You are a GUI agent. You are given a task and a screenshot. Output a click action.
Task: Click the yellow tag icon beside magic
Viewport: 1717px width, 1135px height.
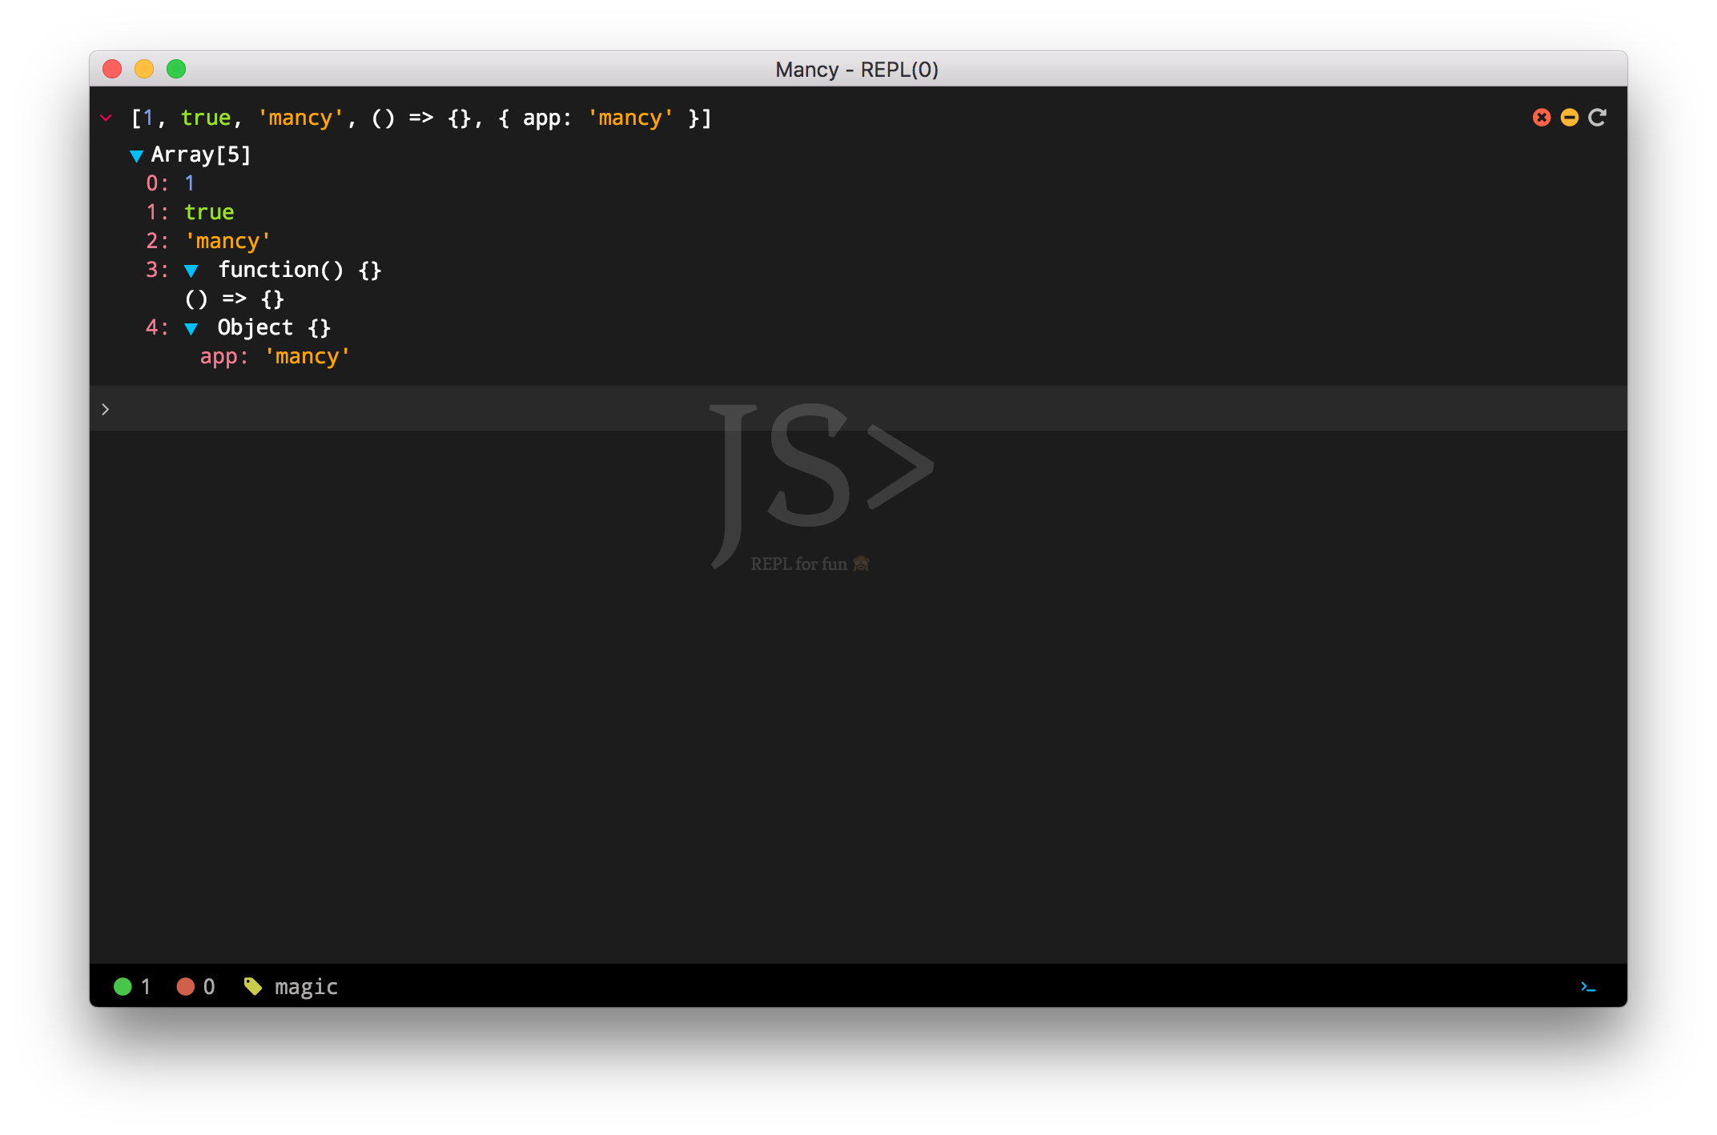(253, 986)
